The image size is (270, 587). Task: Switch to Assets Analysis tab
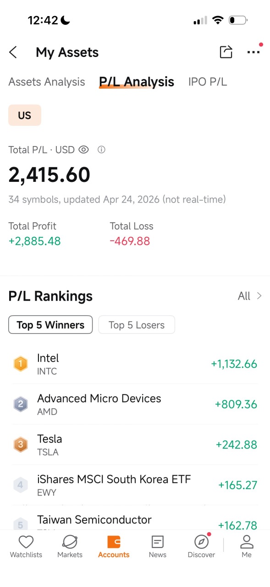pos(47,82)
